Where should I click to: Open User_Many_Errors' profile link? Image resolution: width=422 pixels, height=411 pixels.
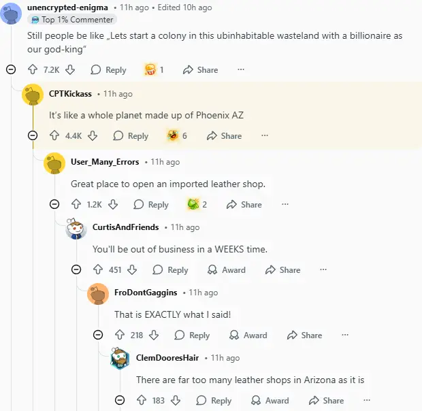[105, 162]
